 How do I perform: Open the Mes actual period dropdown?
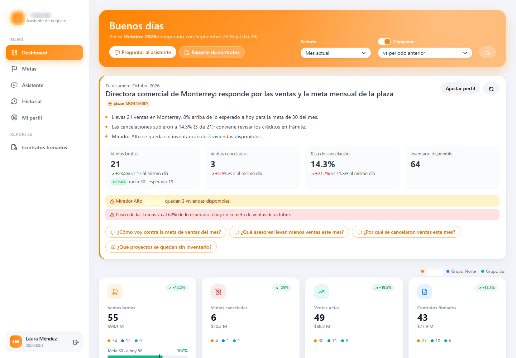coord(335,53)
